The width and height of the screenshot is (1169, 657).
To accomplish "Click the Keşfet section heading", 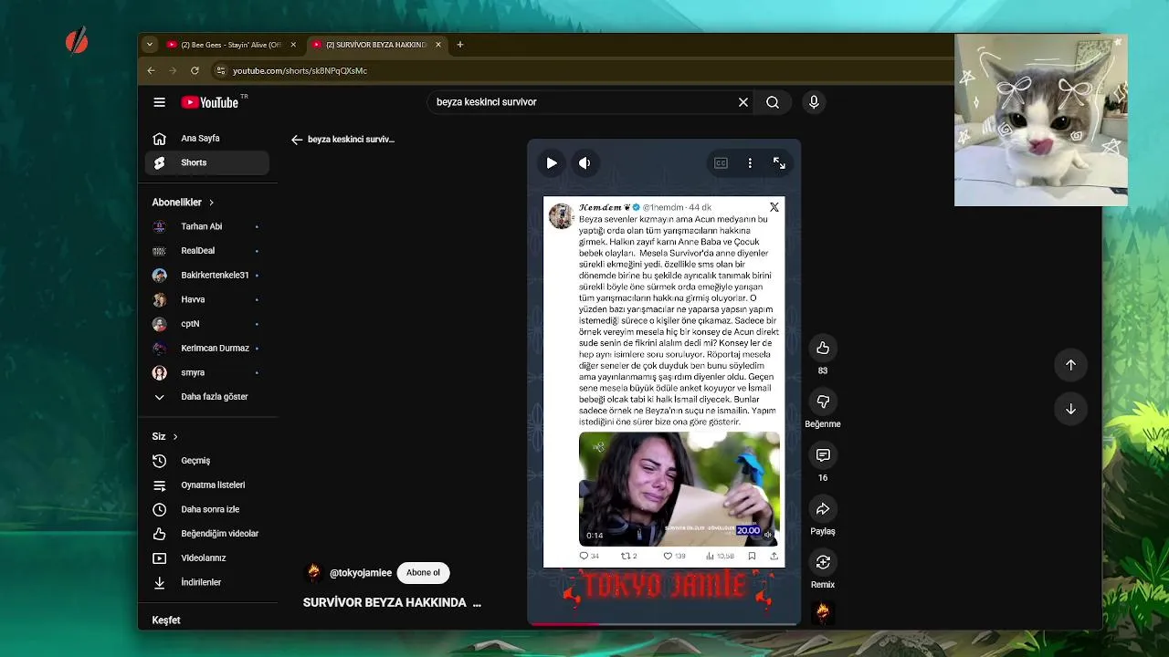I will pyautogui.click(x=166, y=620).
